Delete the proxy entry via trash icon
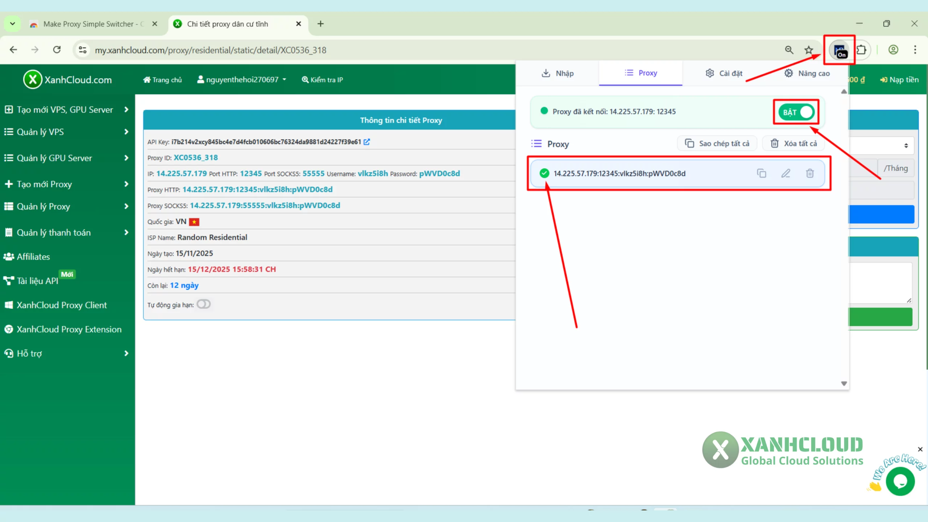Image resolution: width=928 pixels, height=522 pixels. coord(810,173)
